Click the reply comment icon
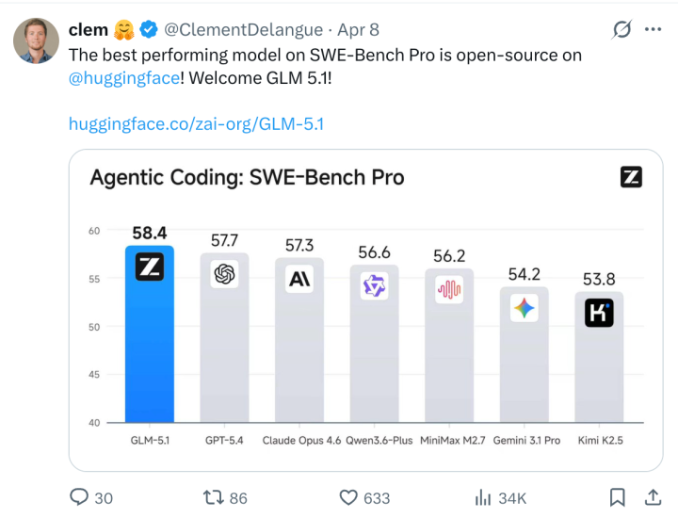The height and width of the screenshot is (518, 678). [x=80, y=496]
